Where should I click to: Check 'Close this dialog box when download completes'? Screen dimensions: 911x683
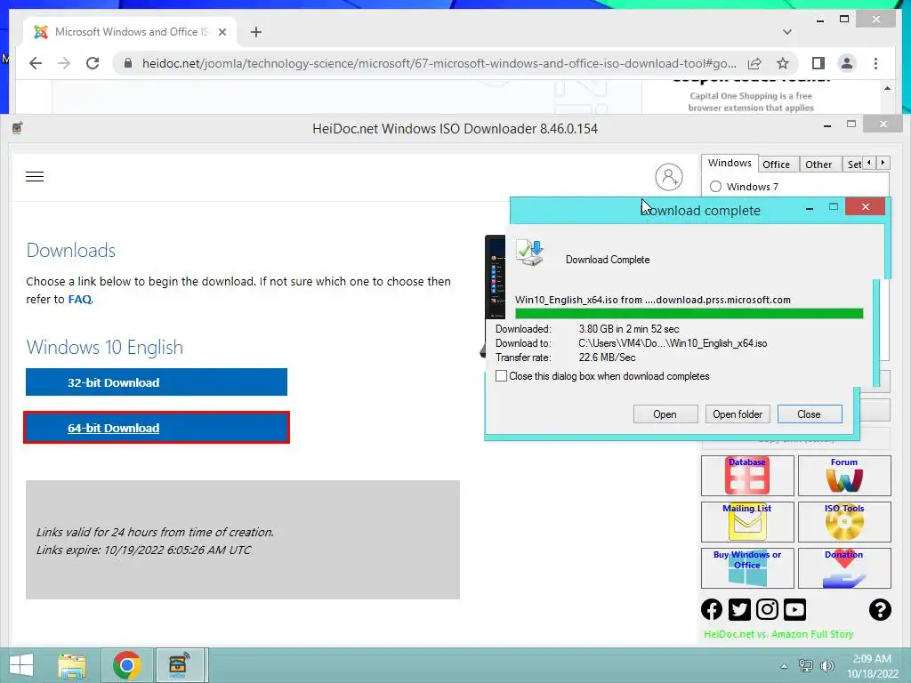[x=502, y=376]
